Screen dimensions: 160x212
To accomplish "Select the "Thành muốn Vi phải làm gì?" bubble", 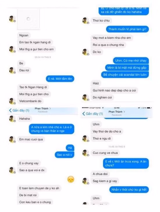I will point(127,29).
